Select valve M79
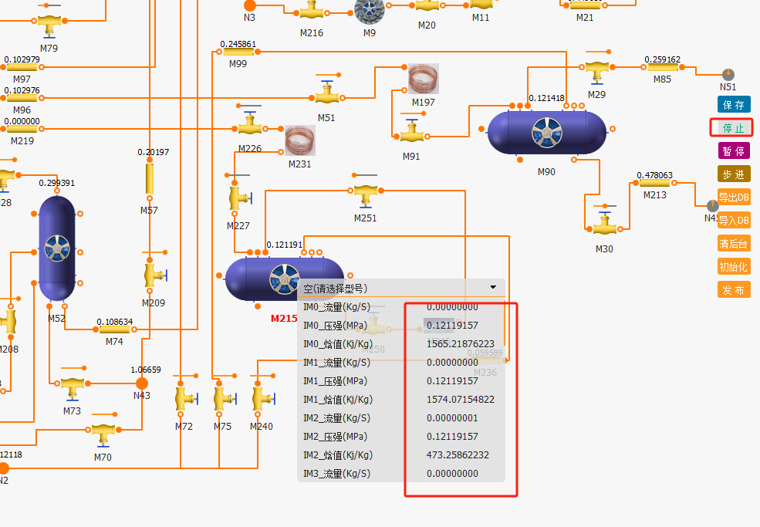This screenshot has width=760, height=527. (49, 25)
